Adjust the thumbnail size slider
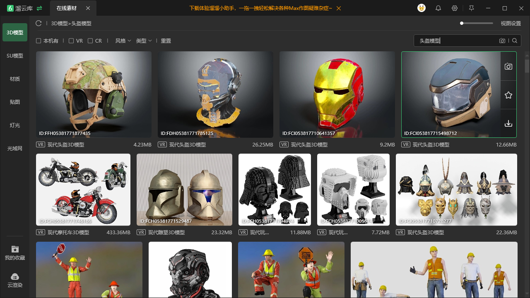Viewport: 530px width, 298px height. pos(477,23)
